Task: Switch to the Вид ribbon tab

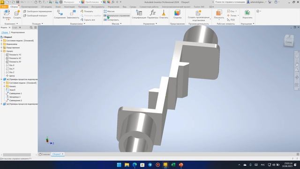Action: click(124, 7)
